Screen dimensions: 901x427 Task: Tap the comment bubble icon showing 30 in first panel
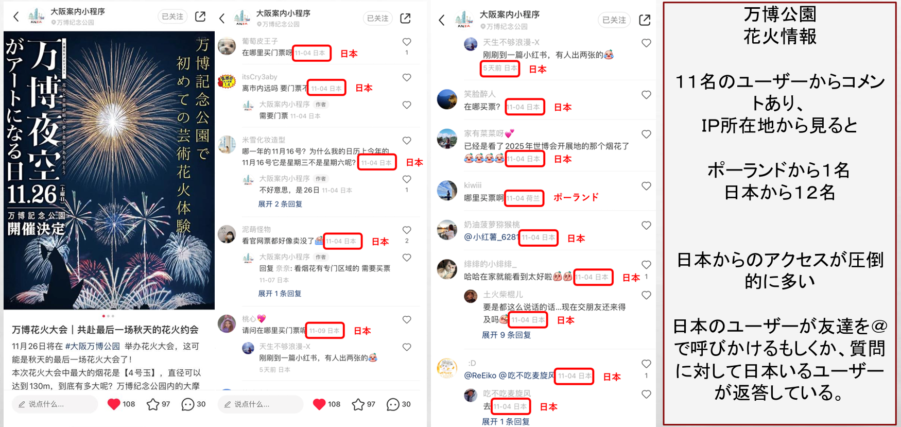click(x=187, y=404)
